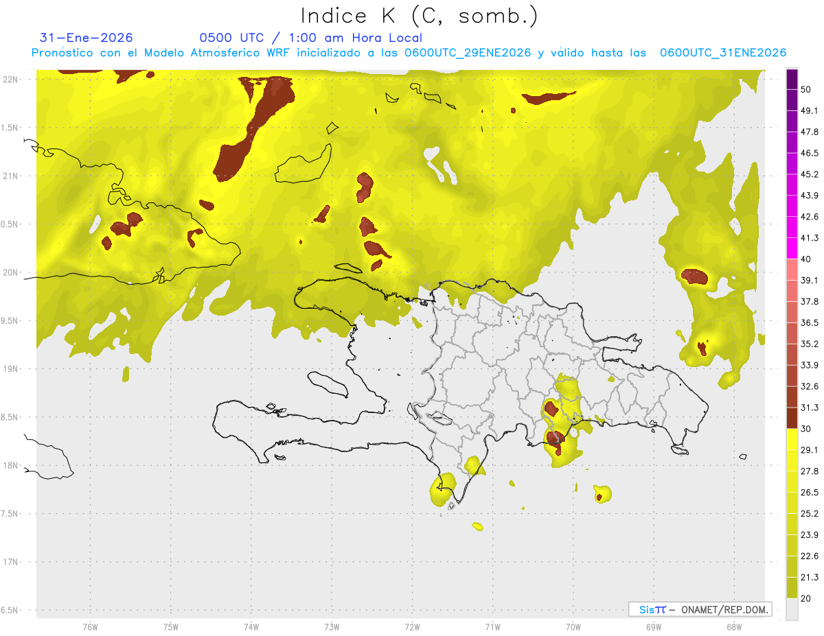Click the "22N" latitude label
Screen dimensions: 824x636
click(11, 79)
